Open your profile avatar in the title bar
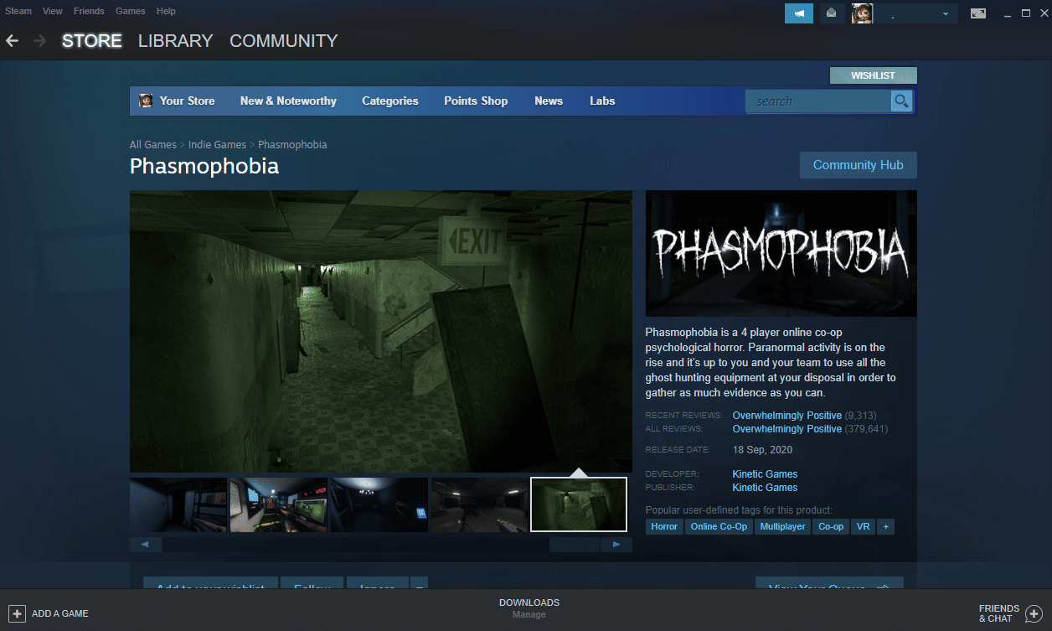The height and width of the screenshot is (631, 1052). (x=862, y=13)
